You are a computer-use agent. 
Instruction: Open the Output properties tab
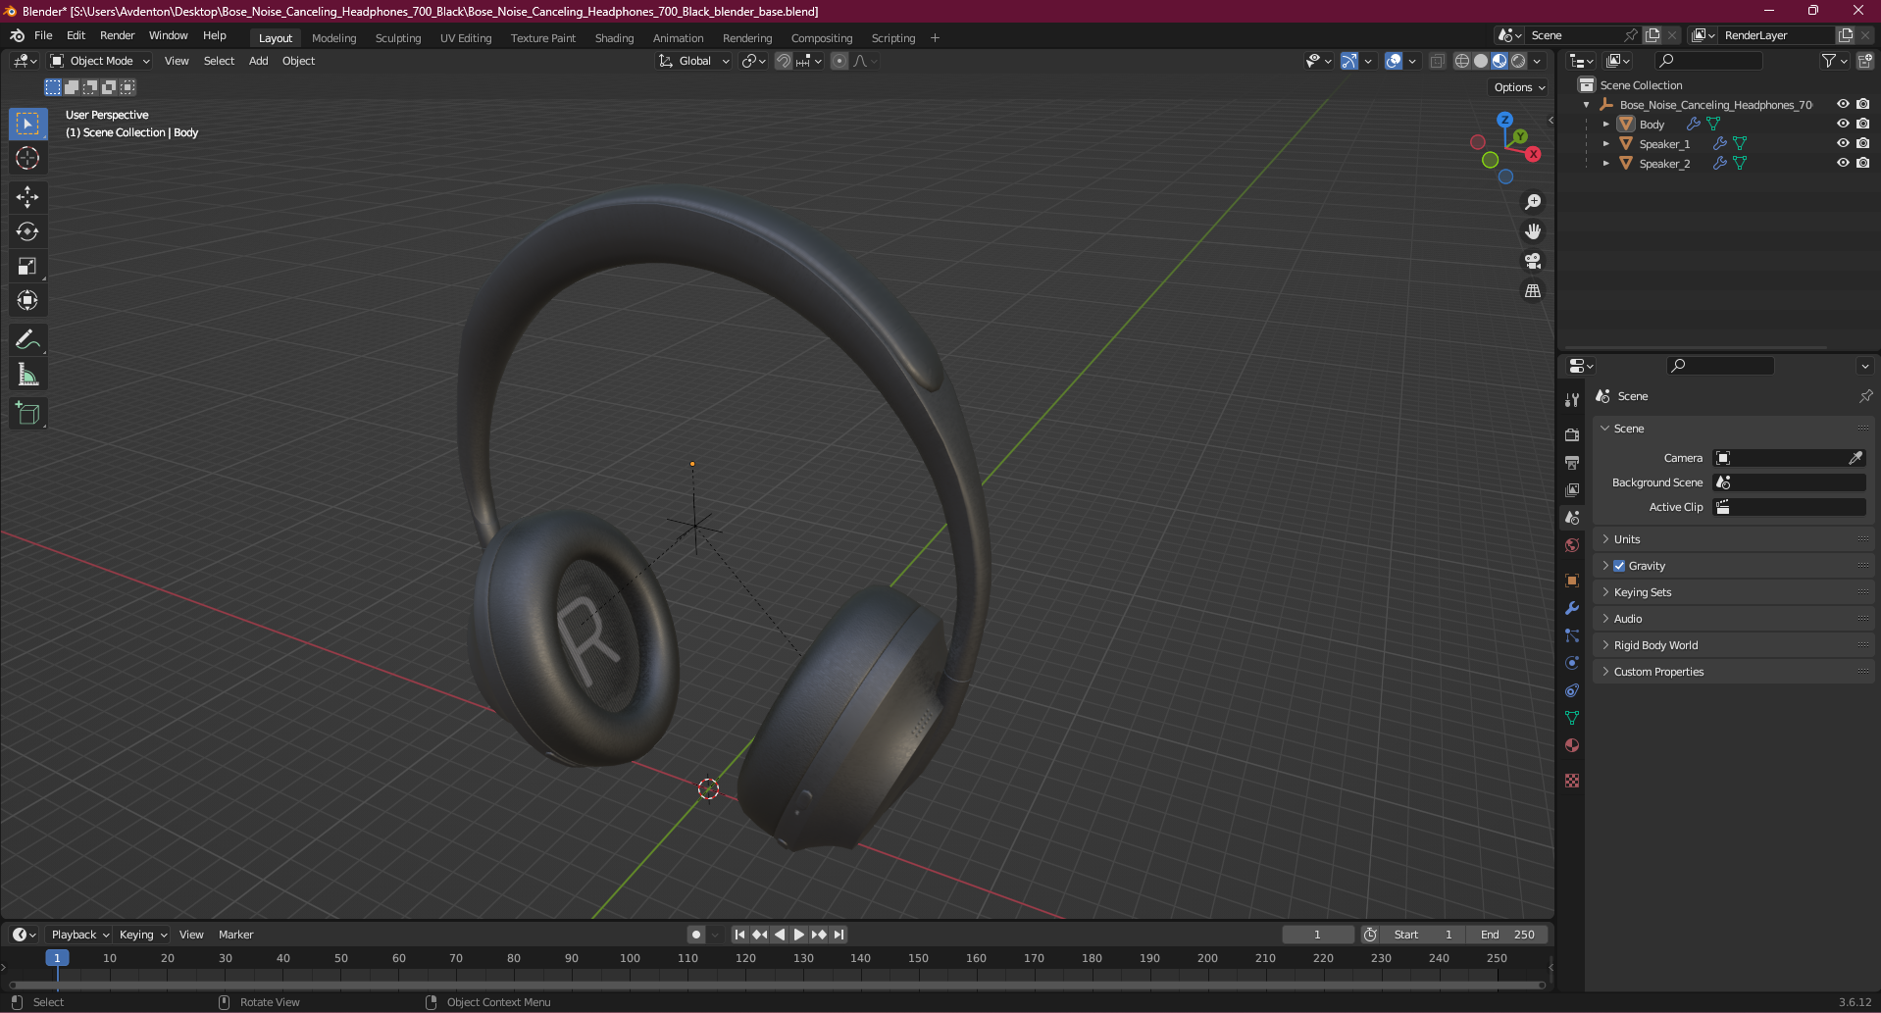coord(1572,462)
